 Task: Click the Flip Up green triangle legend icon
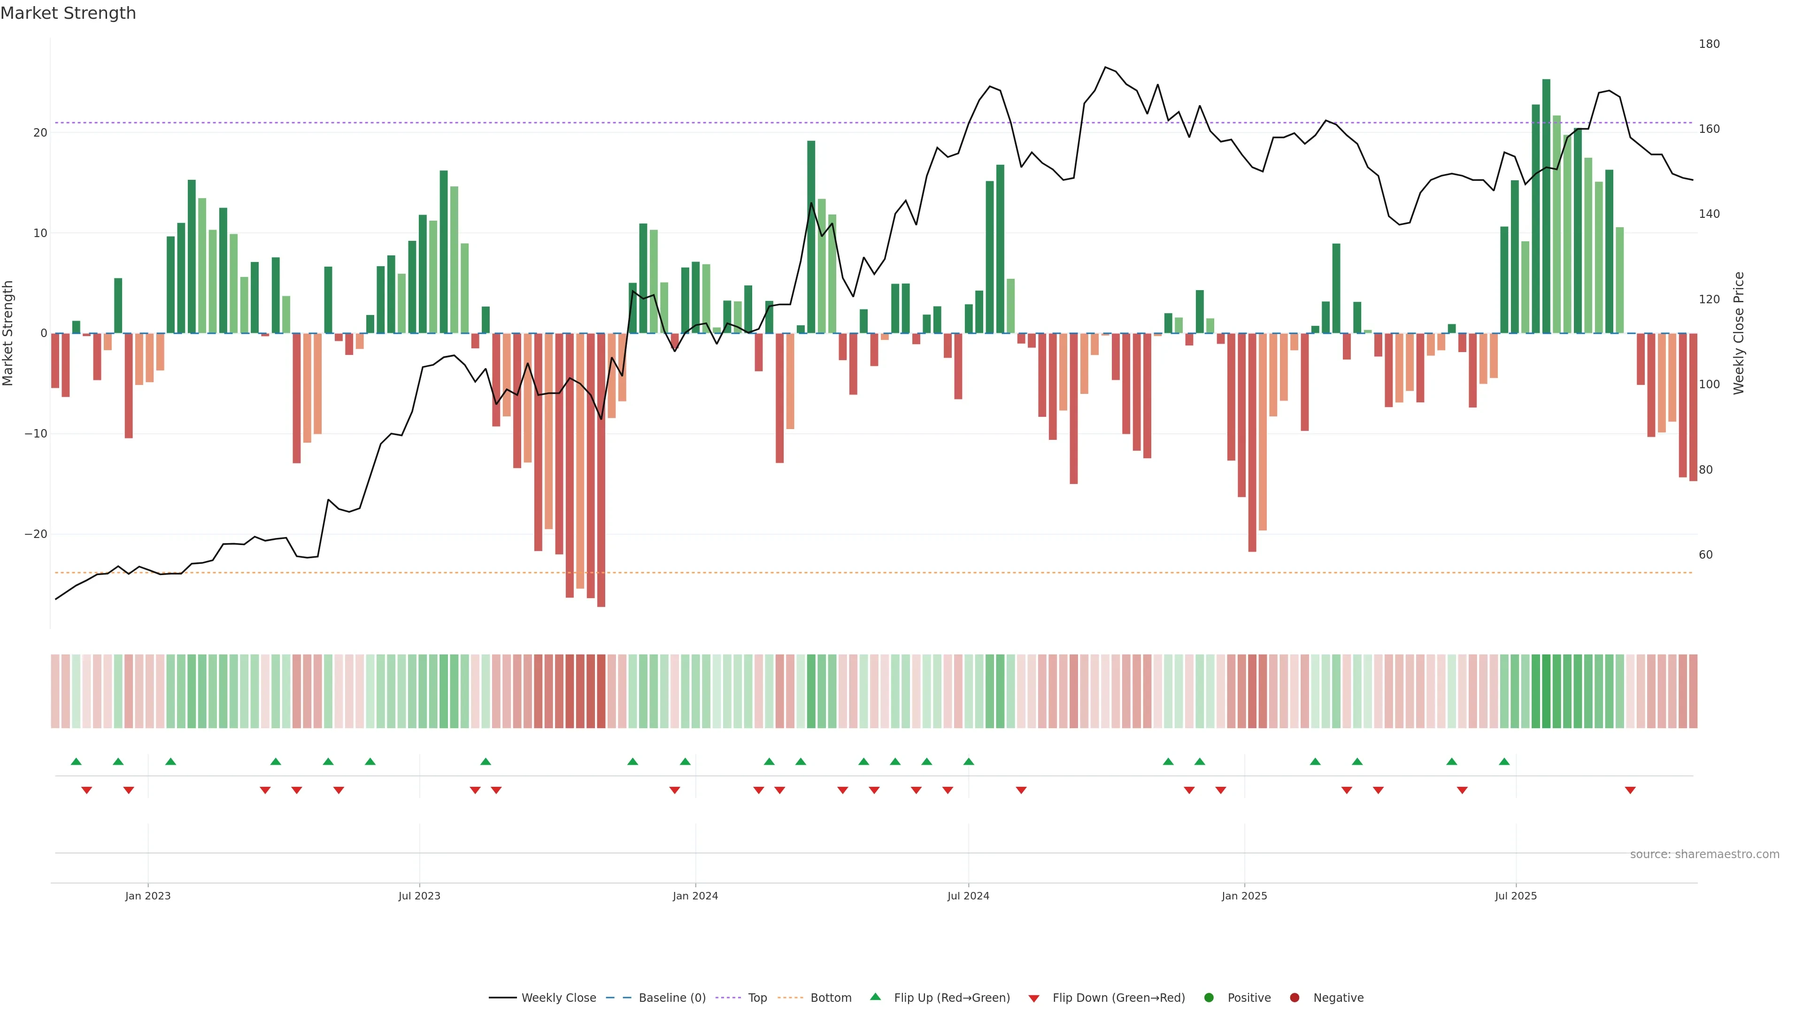[x=875, y=997]
